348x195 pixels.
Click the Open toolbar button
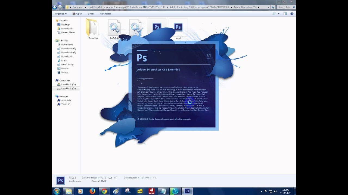click(77, 14)
